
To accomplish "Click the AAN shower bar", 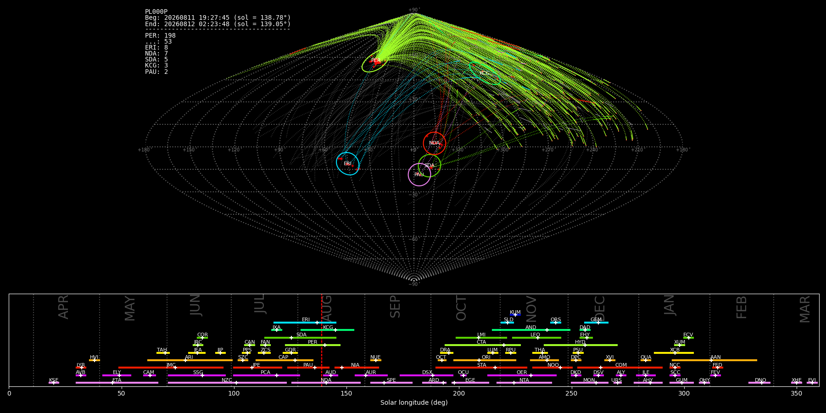I will click(714, 360).
